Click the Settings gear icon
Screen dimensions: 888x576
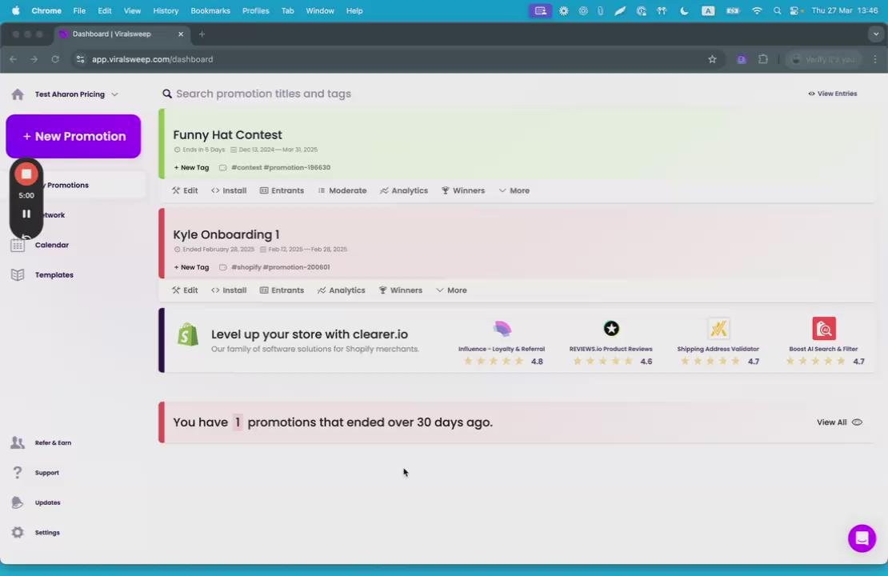click(x=18, y=533)
